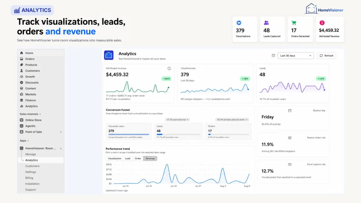Viewport: 361px width, 203px height.
Task: Open Installation under HomeVisioner app
Action: click(32, 184)
